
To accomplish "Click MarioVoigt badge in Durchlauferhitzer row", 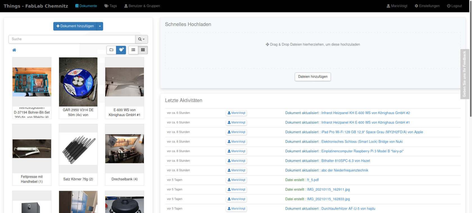I will [236, 209].
